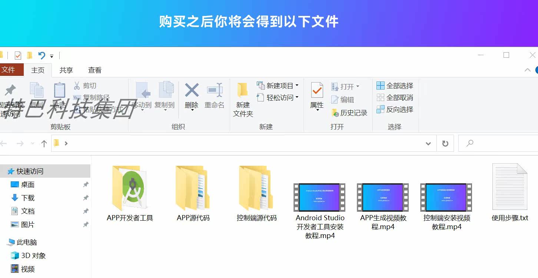
Task: Expand the 轻松访问 dropdown
Action: tap(297, 98)
